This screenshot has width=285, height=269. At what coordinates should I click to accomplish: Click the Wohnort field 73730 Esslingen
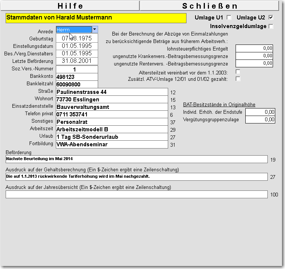click(x=112, y=100)
